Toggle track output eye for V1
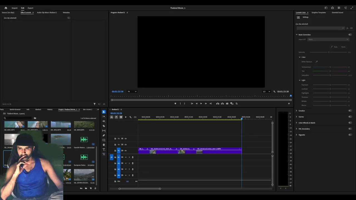The image size is (356, 200). point(125,151)
